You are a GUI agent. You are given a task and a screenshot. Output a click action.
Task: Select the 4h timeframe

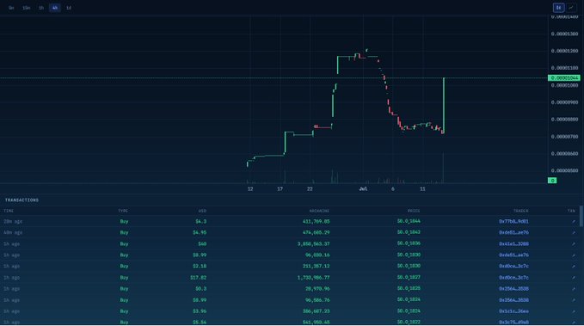tap(55, 8)
